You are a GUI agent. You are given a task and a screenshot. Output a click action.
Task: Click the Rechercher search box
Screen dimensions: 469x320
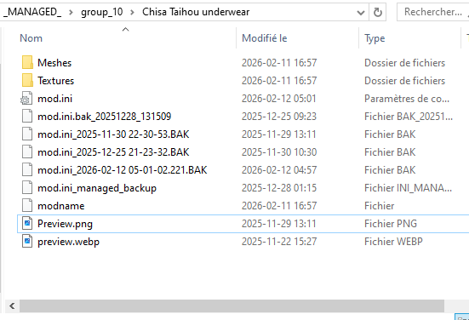click(x=432, y=12)
